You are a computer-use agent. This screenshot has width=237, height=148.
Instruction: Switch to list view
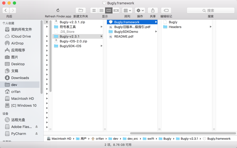point(101,10)
